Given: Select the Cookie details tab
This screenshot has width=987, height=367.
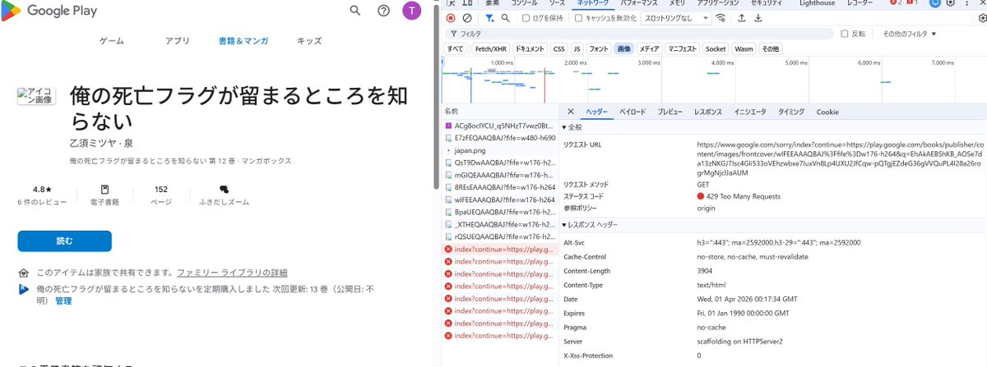Looking at the screenshot, I should point(827,112).
